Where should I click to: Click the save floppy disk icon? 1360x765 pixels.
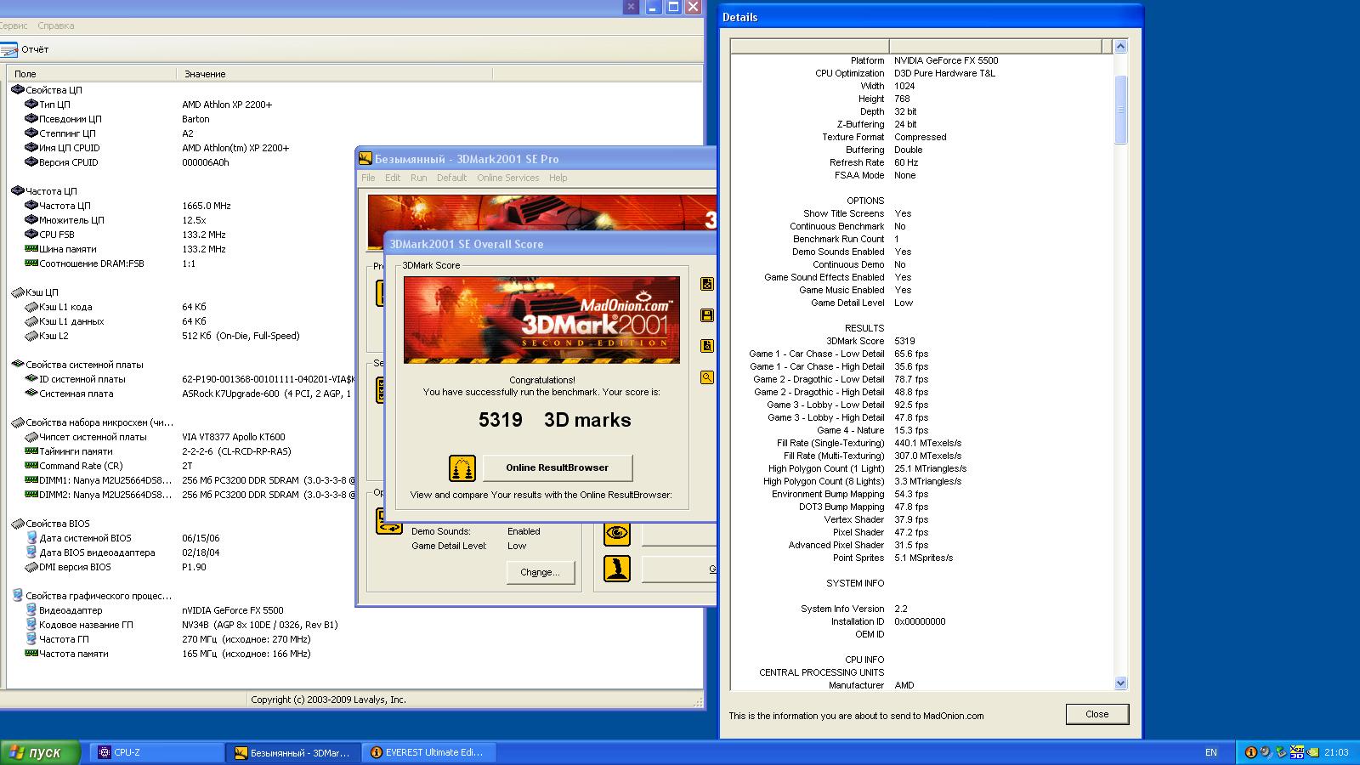pyautogui.click(x=706, y=315)
